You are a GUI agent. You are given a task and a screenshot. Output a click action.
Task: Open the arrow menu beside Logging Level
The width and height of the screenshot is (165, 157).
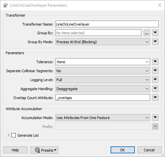pos(155,79)
